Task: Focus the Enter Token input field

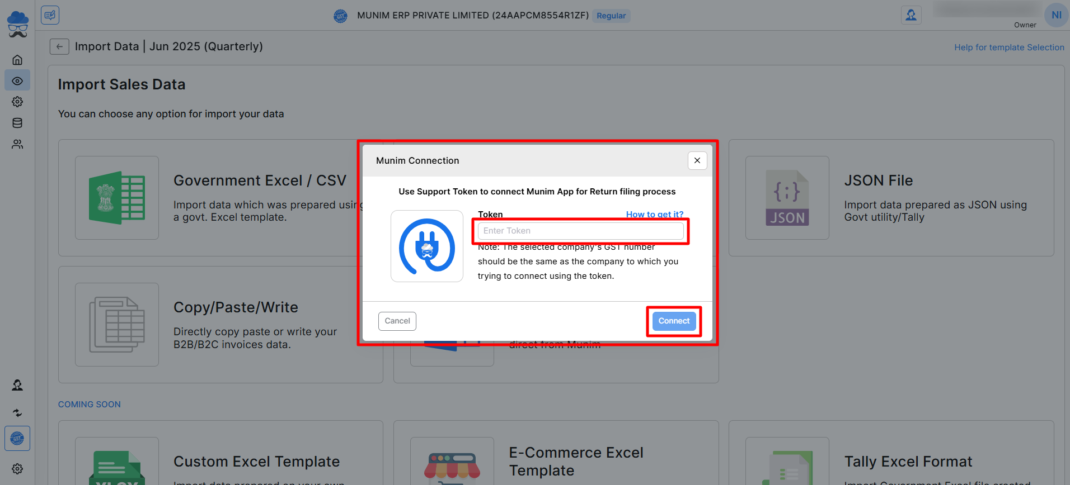Action: (580, 231)
